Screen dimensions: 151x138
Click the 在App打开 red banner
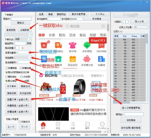click(98, 40)
